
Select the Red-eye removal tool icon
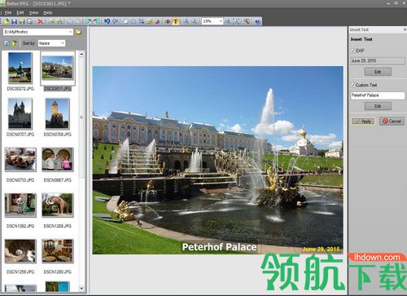click(168, 21)
